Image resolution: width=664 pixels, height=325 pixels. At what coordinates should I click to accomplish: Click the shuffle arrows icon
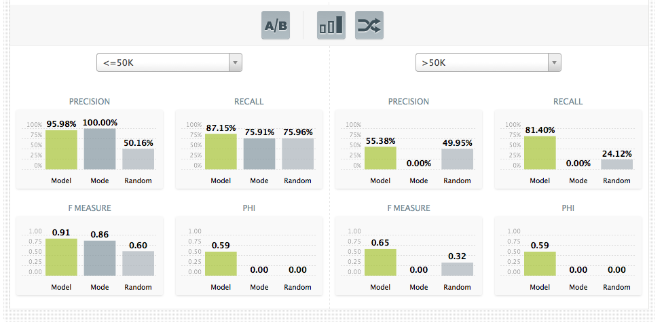point(369,26)
